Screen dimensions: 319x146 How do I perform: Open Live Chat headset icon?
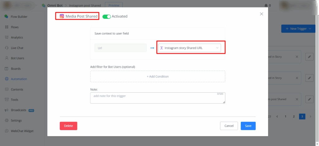point(7,48)
